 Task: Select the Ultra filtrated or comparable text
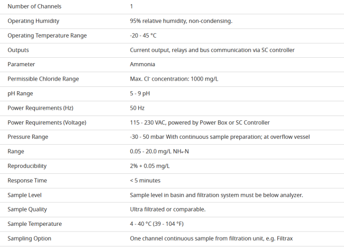click(x=168, y=209)
